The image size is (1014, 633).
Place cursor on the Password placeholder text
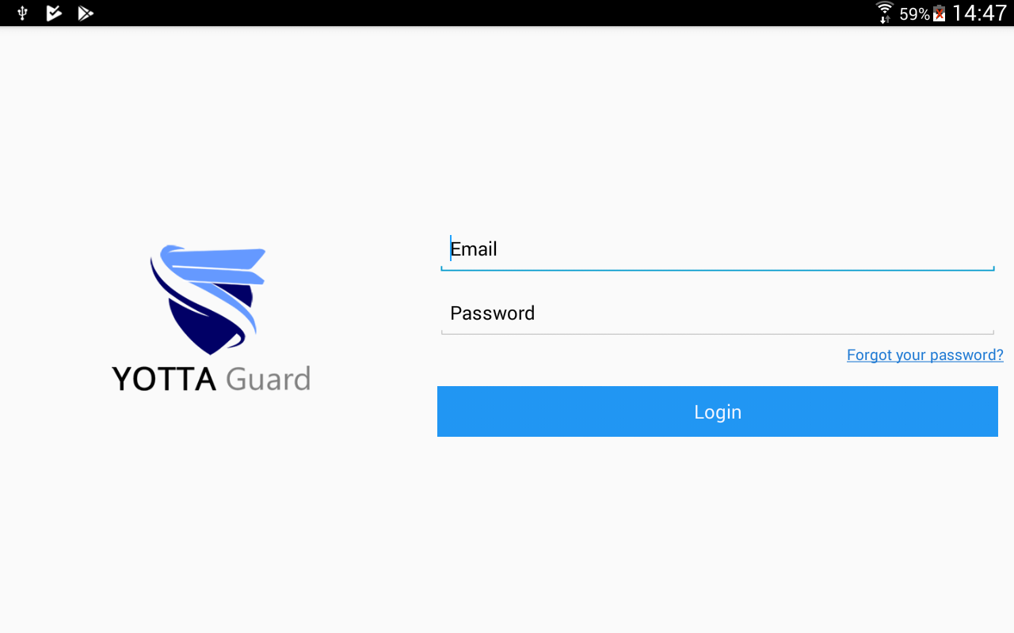click(x=493, y=313)
